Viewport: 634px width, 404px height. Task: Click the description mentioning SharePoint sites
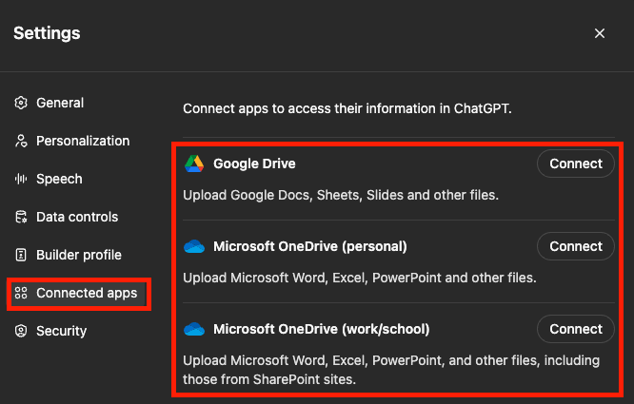(391, 370)
